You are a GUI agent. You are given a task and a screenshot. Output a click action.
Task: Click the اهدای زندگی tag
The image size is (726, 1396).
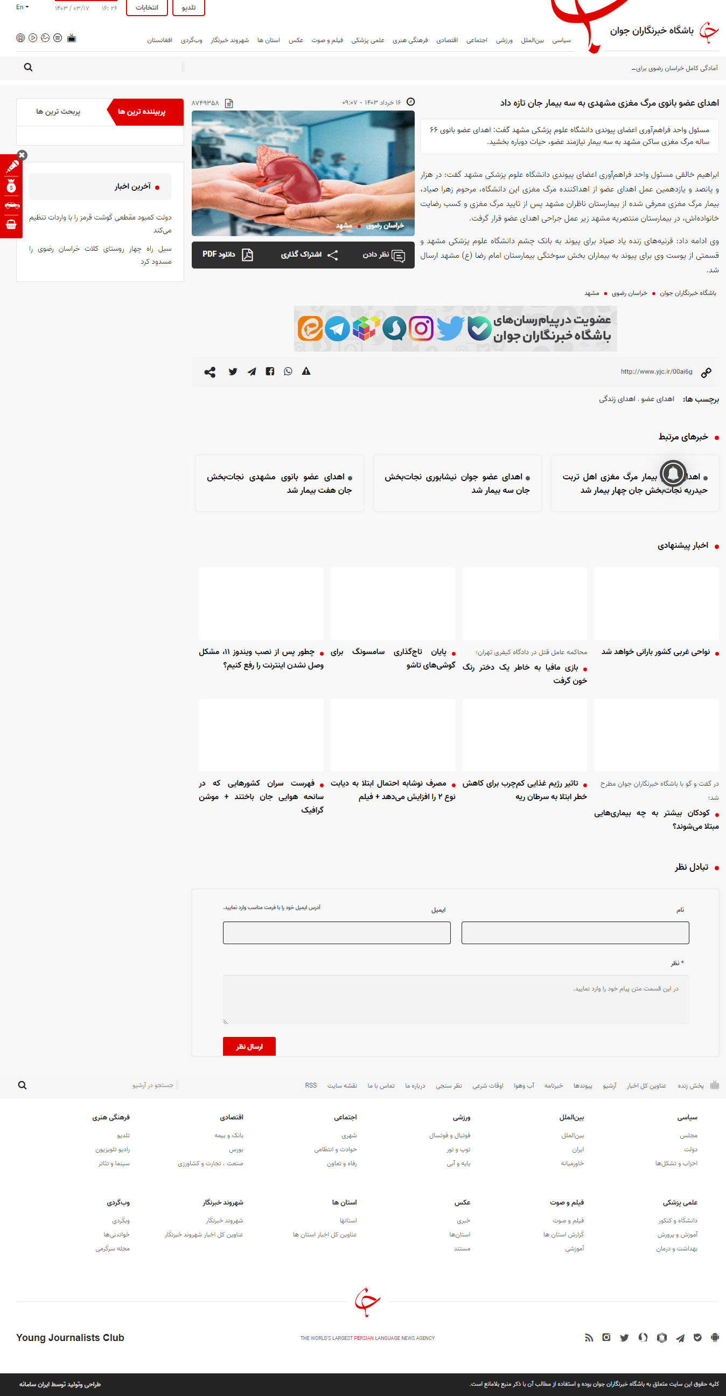[x=617, y=400]
